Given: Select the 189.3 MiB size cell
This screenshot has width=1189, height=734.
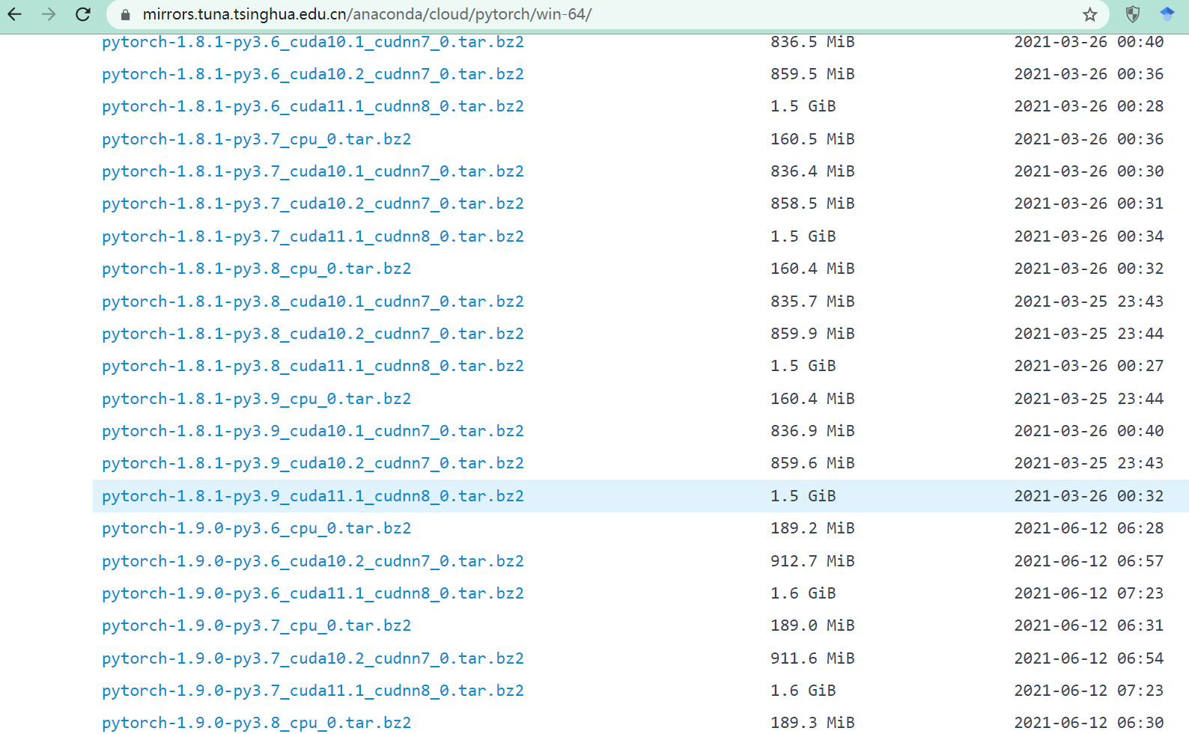Looking at the screenshot, I should click(x=812, y=724).
